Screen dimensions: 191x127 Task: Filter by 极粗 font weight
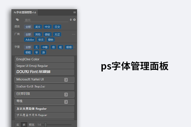(x=28, y=52)
